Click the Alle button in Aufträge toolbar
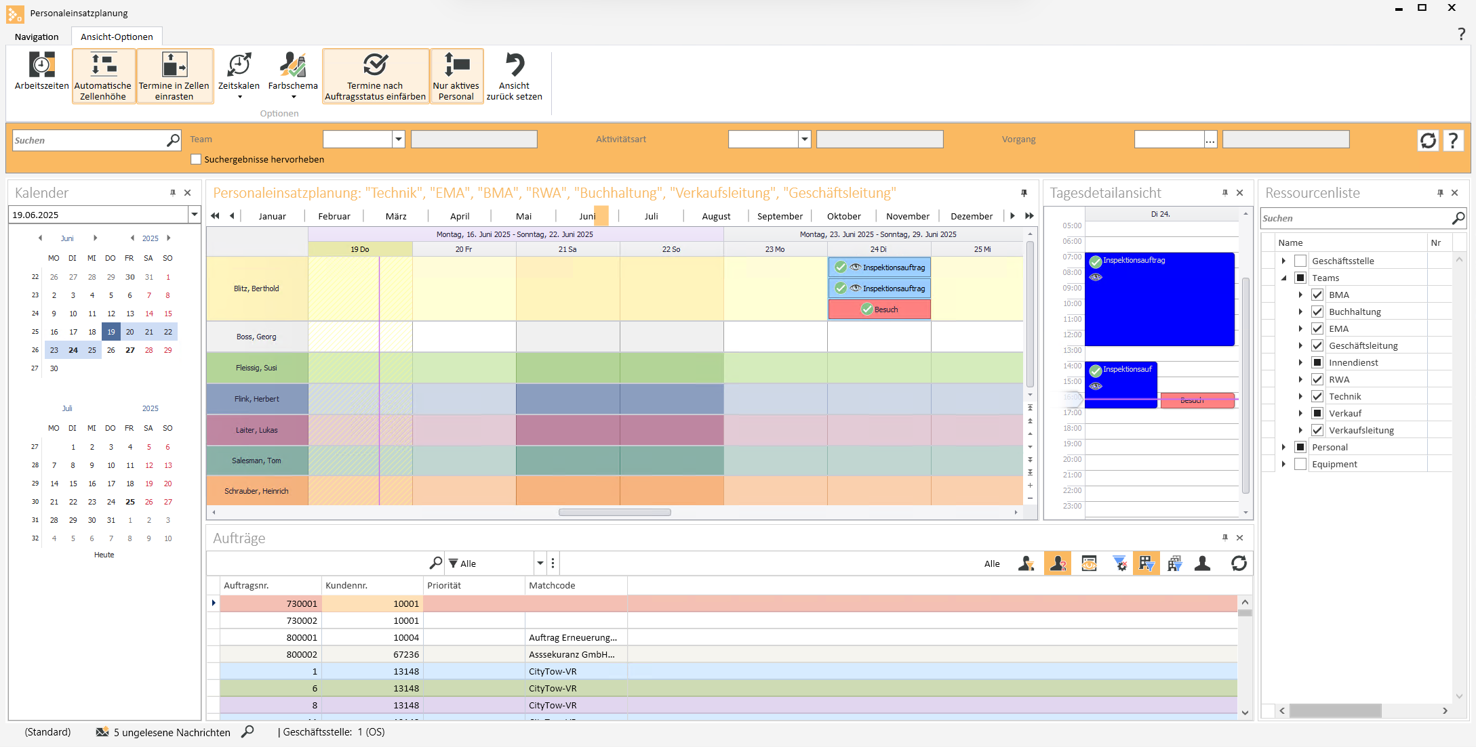Viewport: 1476px width, 747px height. 992,563
